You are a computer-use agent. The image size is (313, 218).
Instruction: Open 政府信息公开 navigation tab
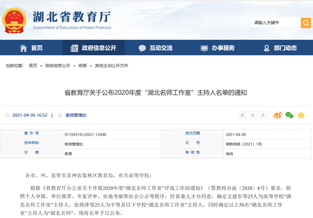94,48
